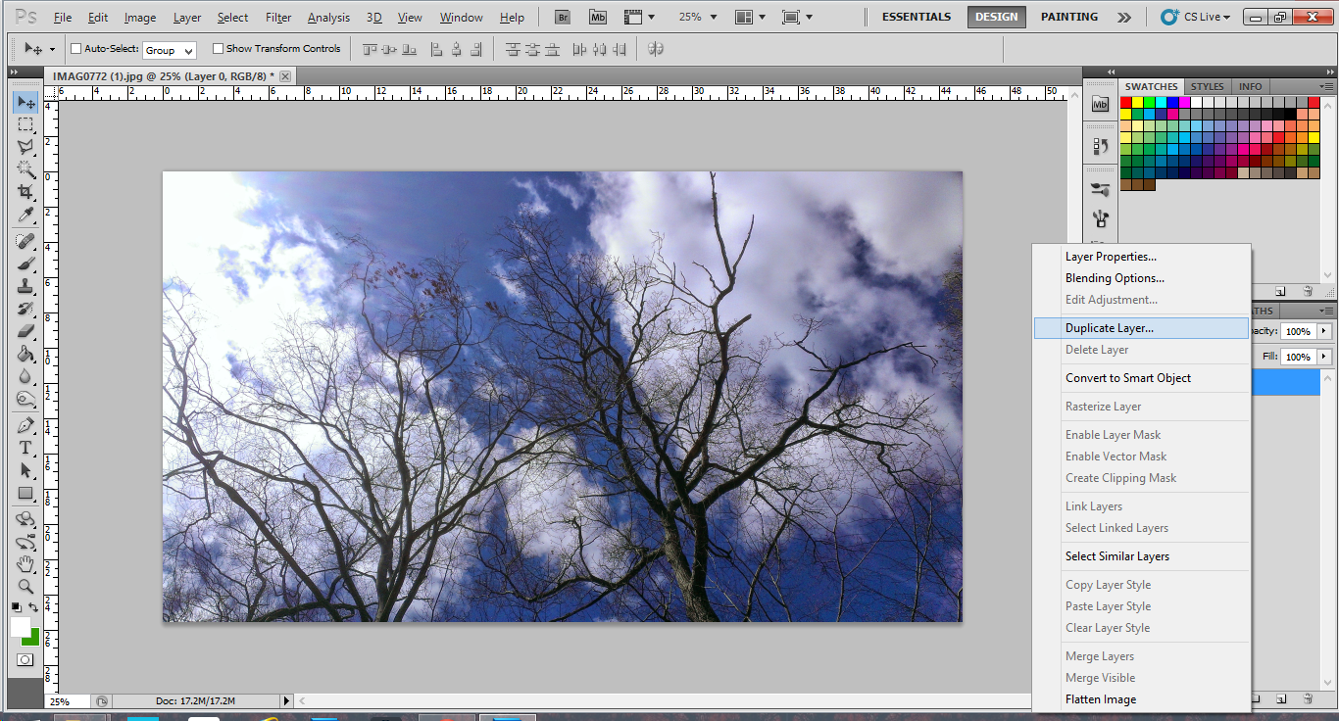Image resolution: width=1339 pixels, height=721 pixels.
Task: Select the Path Selection tool
Action: point(25,471)
